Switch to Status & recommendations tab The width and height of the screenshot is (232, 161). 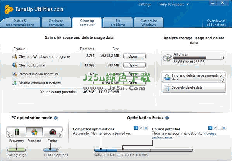20,23
